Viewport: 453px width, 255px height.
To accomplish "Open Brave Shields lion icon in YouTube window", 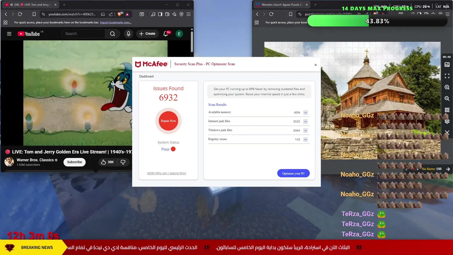I will (x=120, y=14).
